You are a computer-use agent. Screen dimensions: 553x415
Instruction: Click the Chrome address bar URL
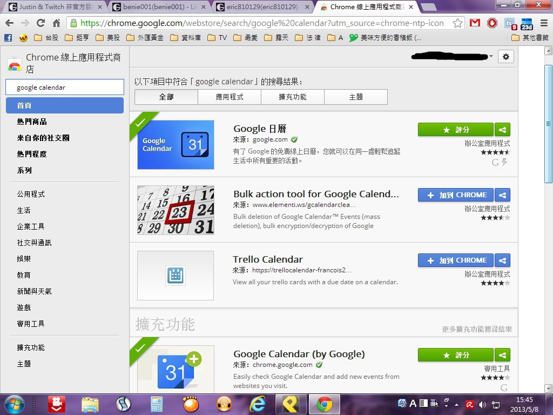coord(261,23)
